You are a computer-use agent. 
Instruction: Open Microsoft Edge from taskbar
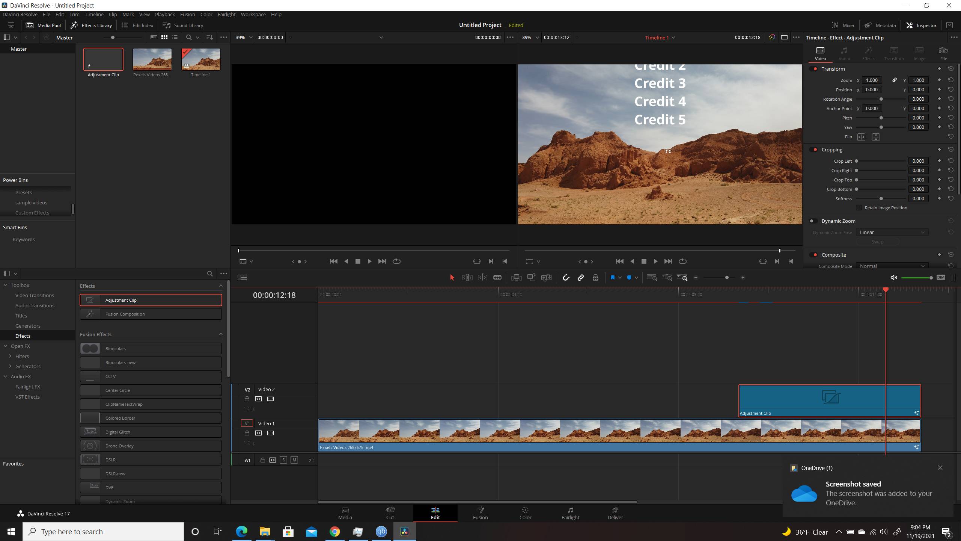coord(242,532)
